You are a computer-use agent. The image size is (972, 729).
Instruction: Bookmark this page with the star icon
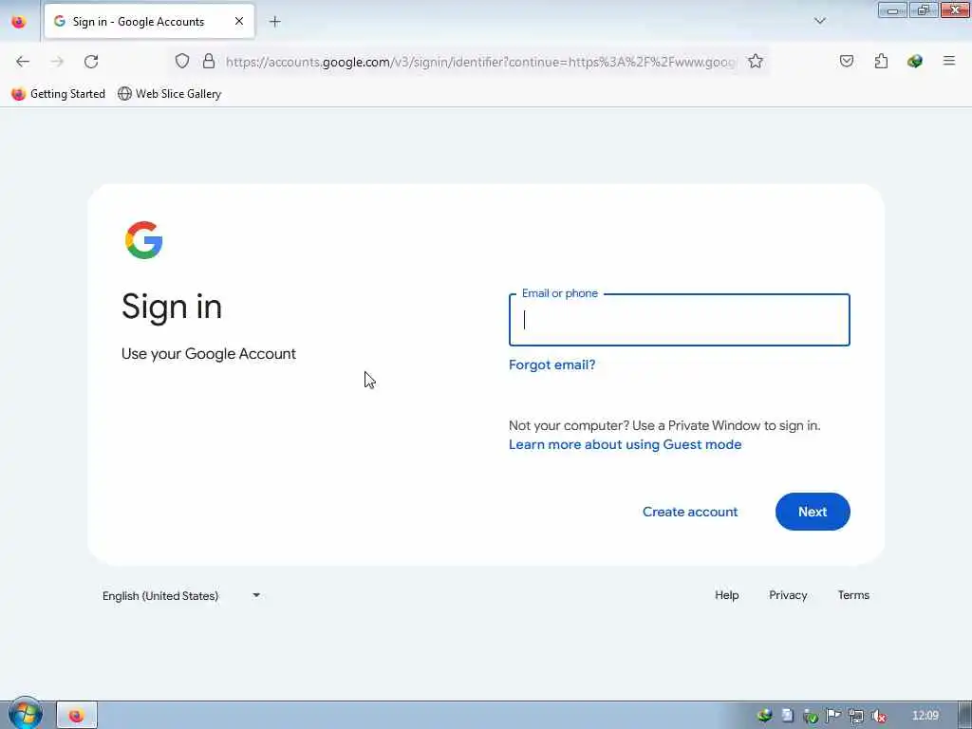point(755,61)
